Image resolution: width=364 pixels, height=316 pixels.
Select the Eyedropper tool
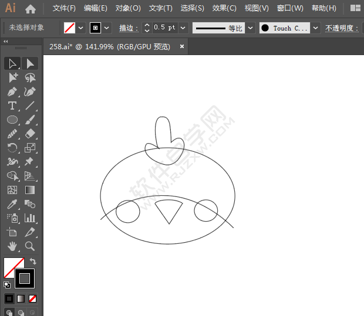[12, 205]
